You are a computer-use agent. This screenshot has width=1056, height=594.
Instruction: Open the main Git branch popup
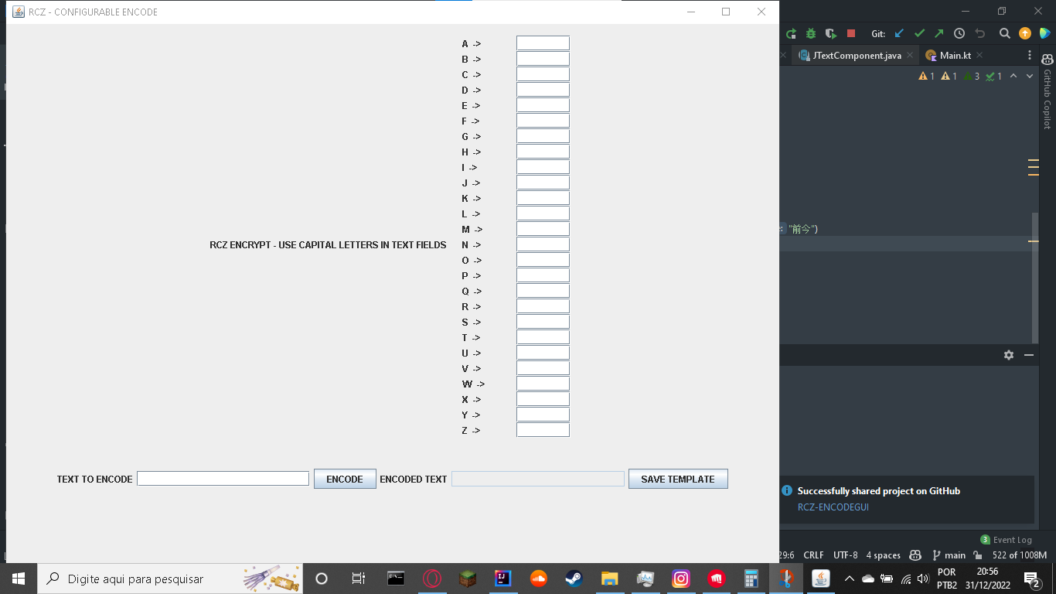[949, 555]
